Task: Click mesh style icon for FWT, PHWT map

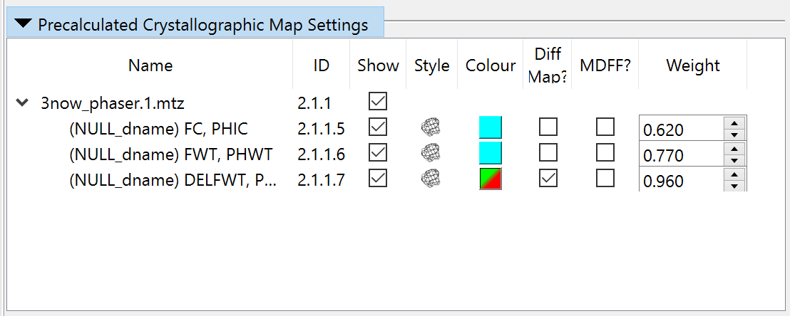Action: tap(431, 153)
